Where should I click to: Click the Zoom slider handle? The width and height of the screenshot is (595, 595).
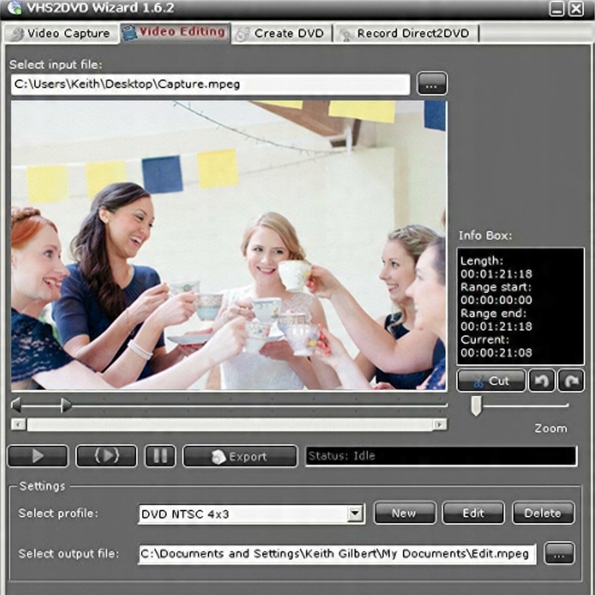click(x=476, y=406)
